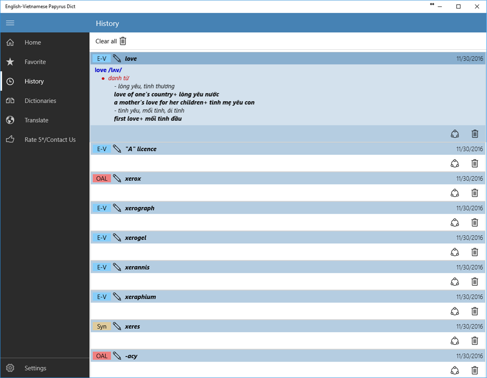487x378 pixels.
Task: Share the "A" licence entry
Action: tap(455, 163)
